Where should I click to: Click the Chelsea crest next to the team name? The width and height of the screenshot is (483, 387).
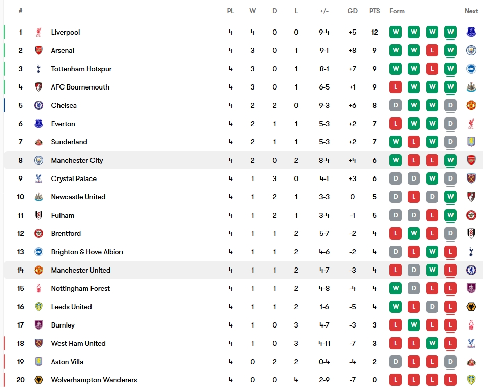(39, 105)
